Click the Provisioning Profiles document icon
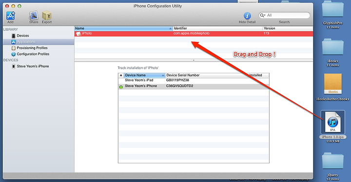Screen dimensions: 351x182 tap(14, 48)
